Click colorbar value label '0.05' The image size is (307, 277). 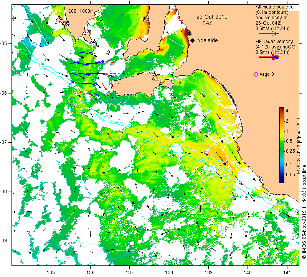click(x=290, y=175)
